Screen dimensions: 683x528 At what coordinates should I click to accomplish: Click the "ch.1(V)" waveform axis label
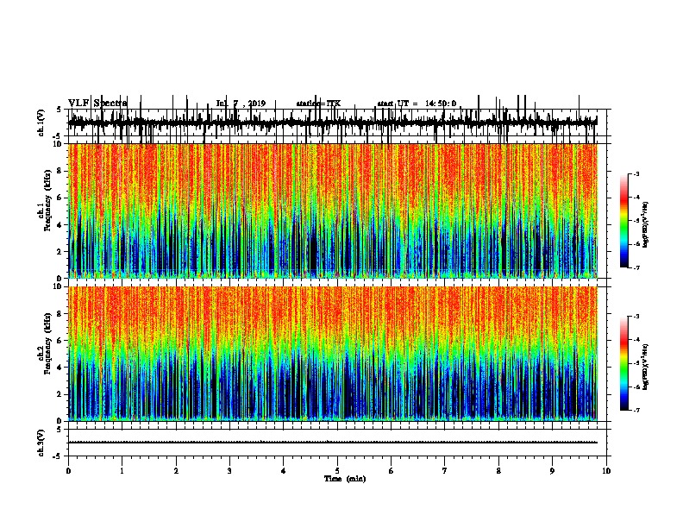tap(41, 123)
